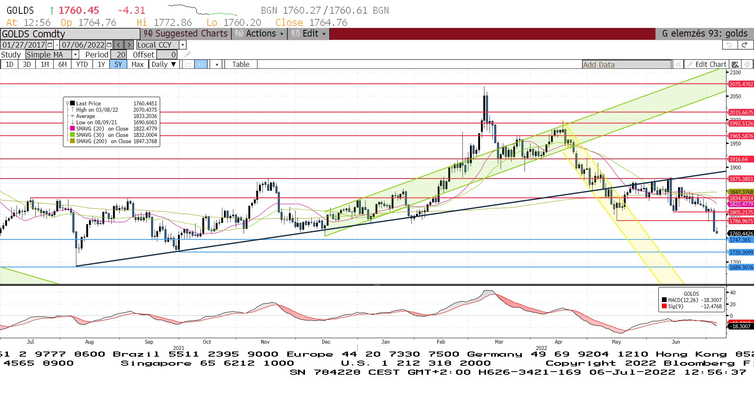The width and height of the screenshot is (754, 394).
Task: Click the 1689.3076 blue level label
Action: coord(741,267)
